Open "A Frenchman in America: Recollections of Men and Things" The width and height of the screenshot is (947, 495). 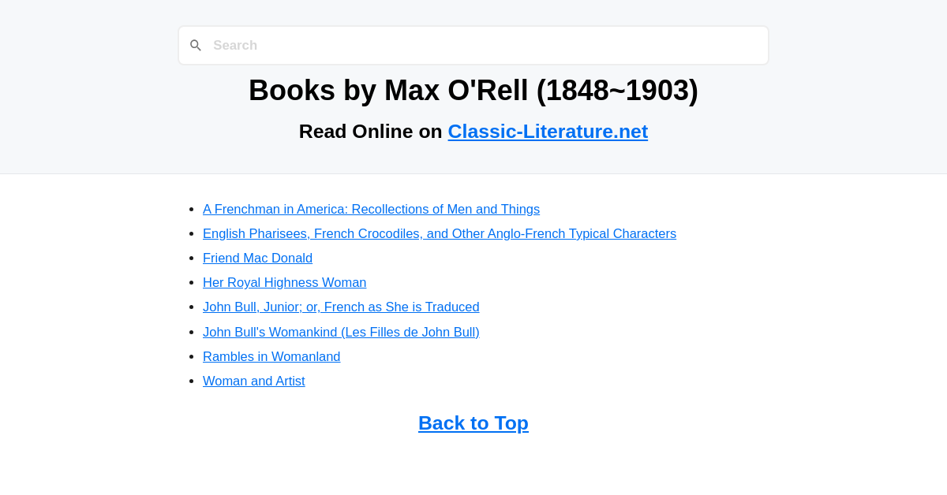point(371,209)
